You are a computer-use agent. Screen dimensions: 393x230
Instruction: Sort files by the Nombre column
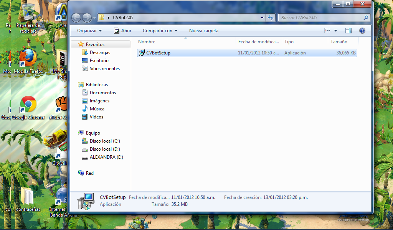click(x=147, y=41)
